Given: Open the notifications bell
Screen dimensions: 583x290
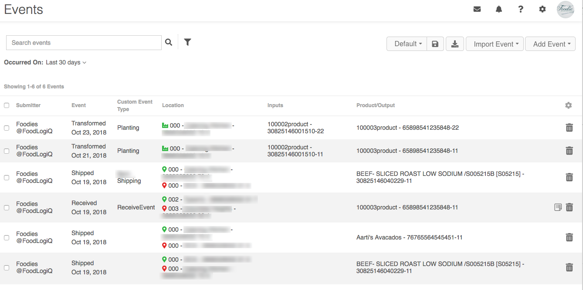Looking at the screenshot, I should click(x=499, y=9).
